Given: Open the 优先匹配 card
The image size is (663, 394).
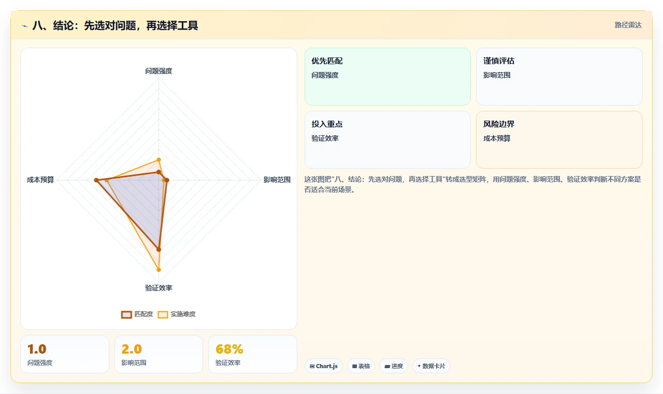Looking at the screenshot, I should [x=387, y=77].
